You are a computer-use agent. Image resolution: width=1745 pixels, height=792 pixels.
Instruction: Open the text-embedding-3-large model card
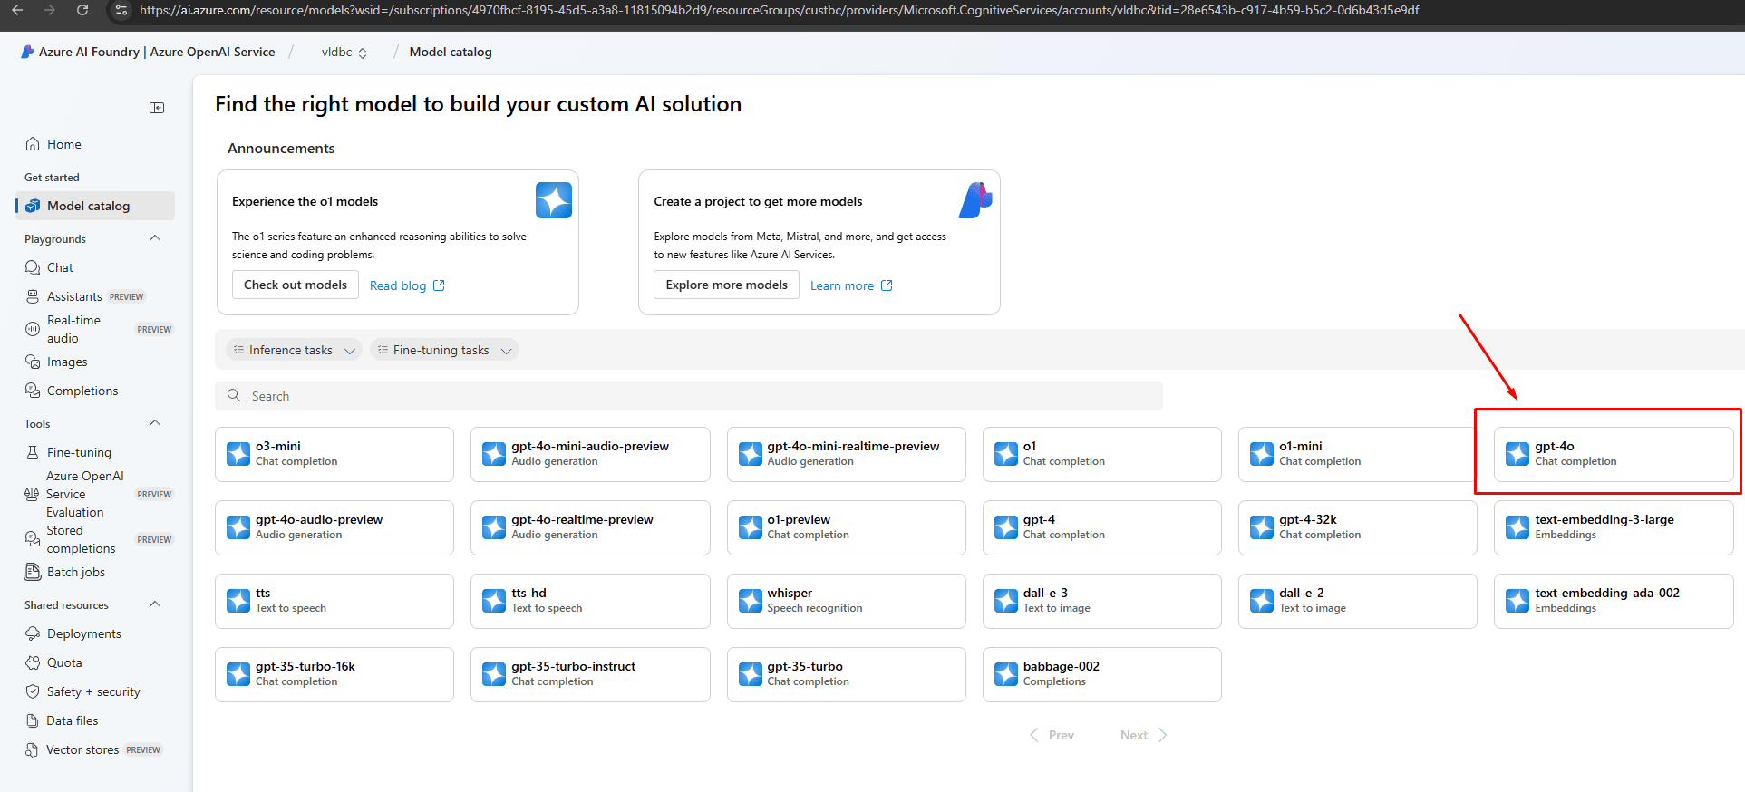[x=1614, y=527]
